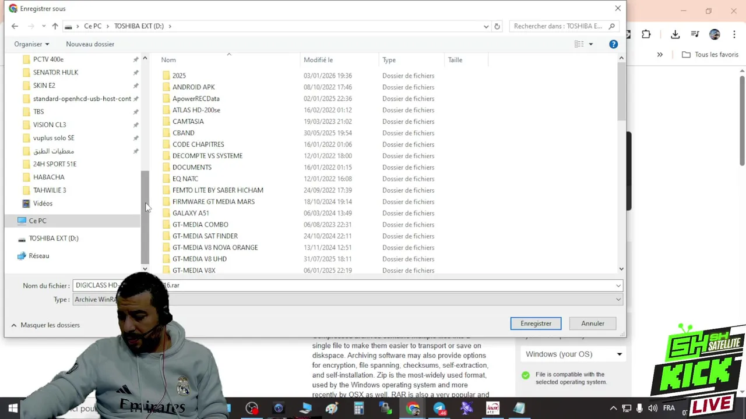
Task: Open Chrome three-dot menu
Action: [x=734, y=34]
